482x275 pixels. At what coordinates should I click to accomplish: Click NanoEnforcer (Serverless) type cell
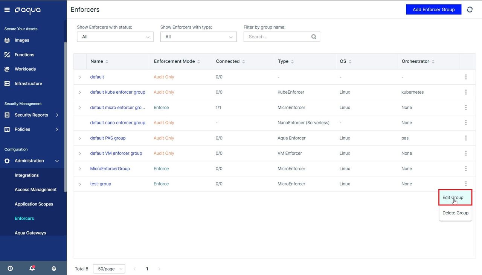304,123
